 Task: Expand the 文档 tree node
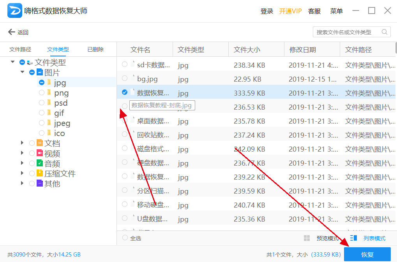22,143
